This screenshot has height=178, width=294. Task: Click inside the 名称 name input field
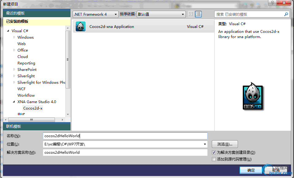tap(123, 136)
